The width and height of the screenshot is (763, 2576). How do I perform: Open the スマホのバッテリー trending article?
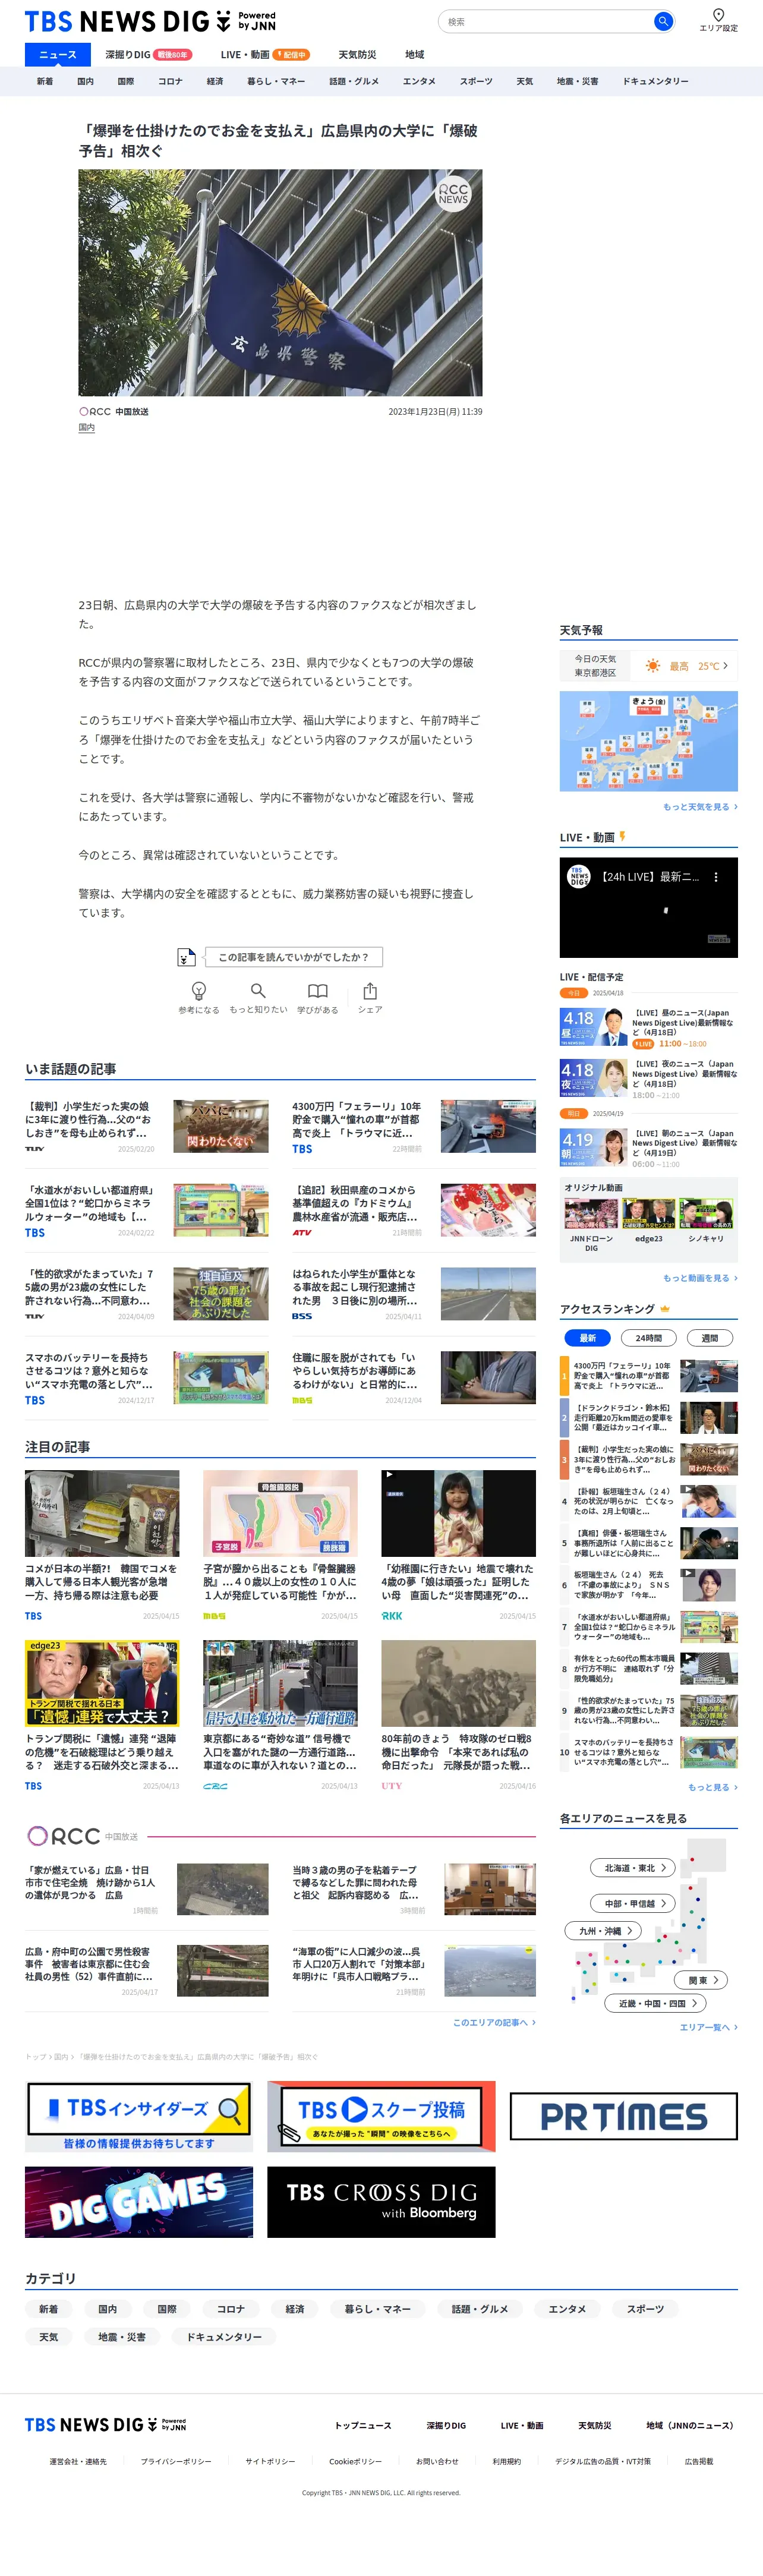(147, 1378)
